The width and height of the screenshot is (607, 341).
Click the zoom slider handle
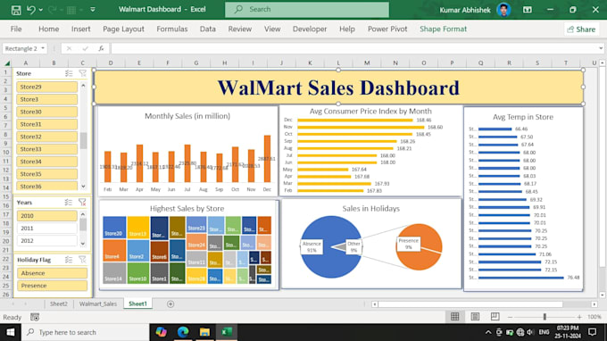[x=545, y=317]
